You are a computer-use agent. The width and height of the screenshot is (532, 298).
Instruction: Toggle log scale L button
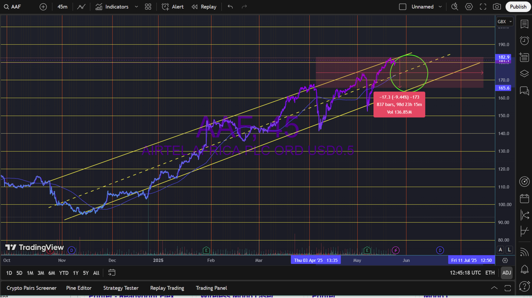tap(509, 250)
